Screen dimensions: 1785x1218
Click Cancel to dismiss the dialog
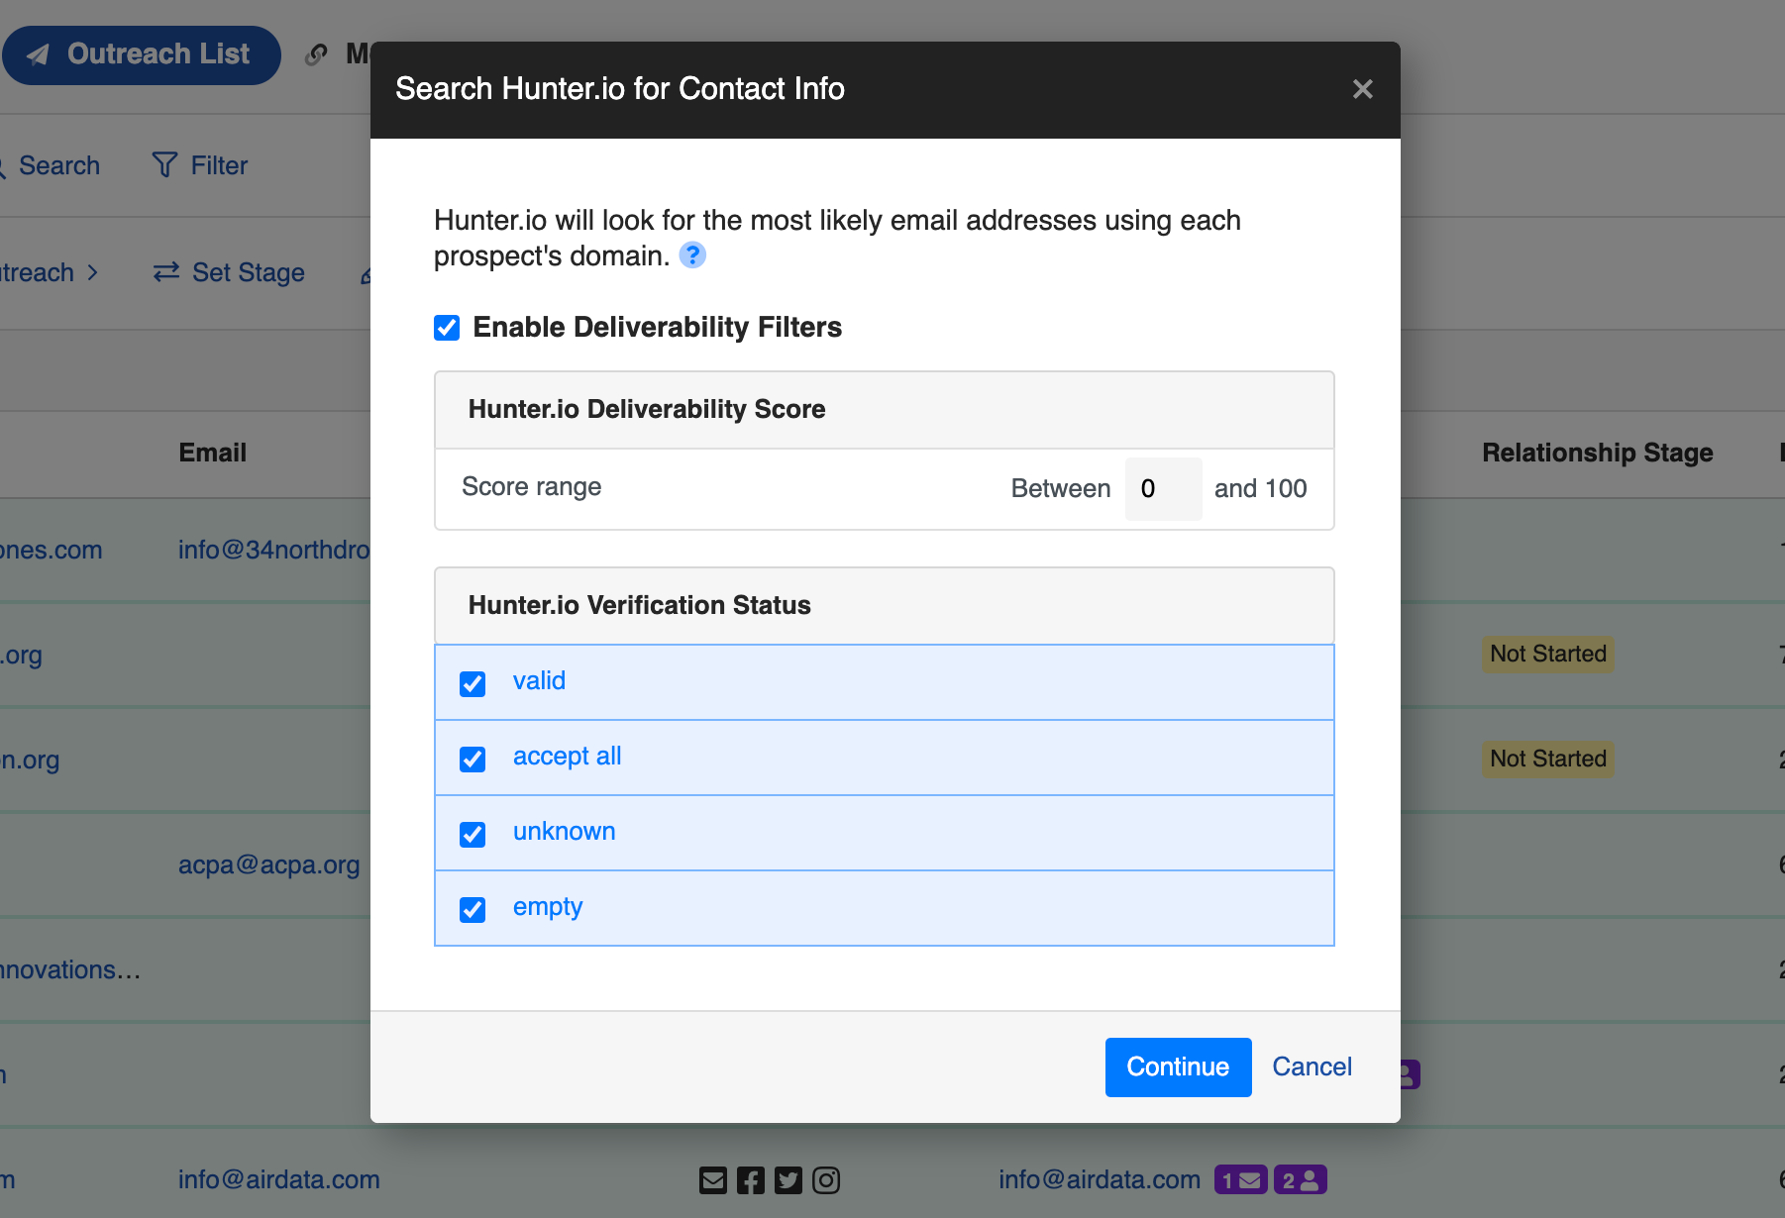click(x=1312, y=1066)
